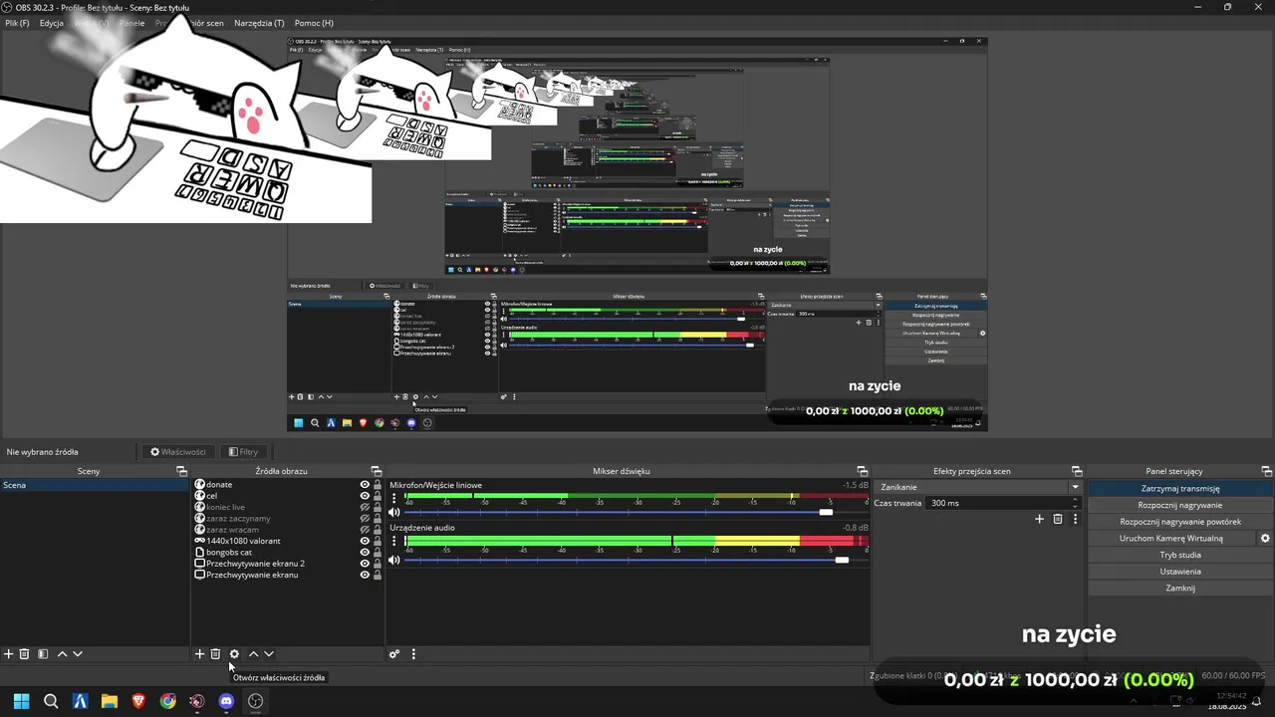This screenshot has width=1275, height=717.
Task: Click Zatrzymaj transmisję button
Action: click(1179, 489)
